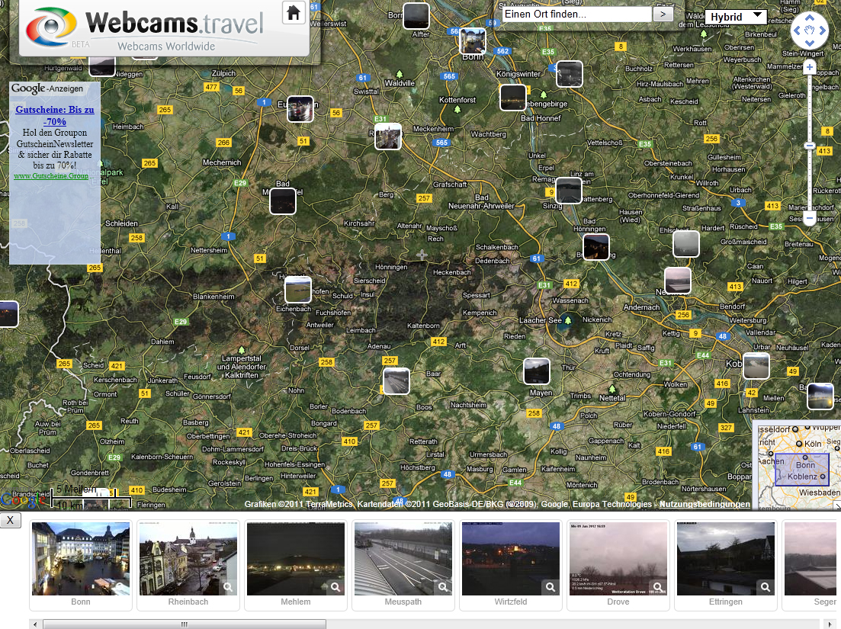Click the zoom slider handle

[810, 146]
